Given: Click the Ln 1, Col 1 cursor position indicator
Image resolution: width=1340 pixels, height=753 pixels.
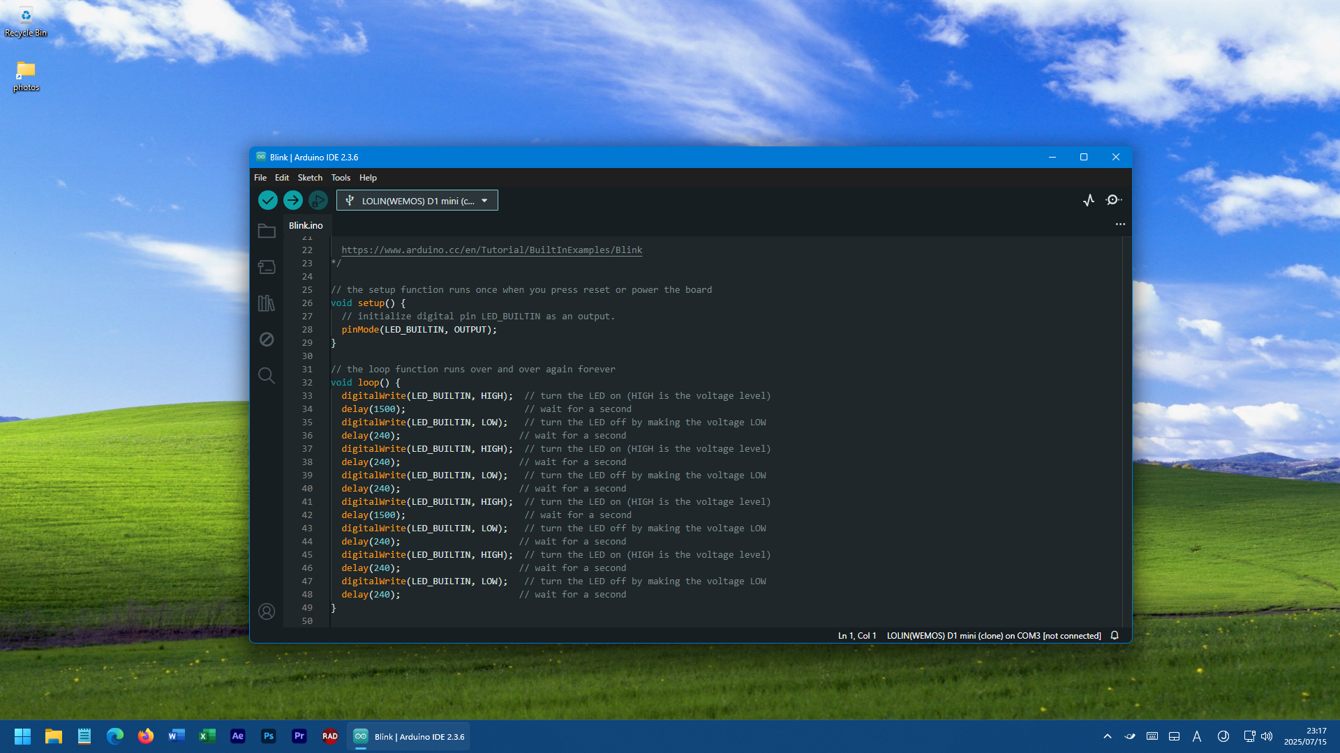Looking at the screenshot, I should click(857, 636).
